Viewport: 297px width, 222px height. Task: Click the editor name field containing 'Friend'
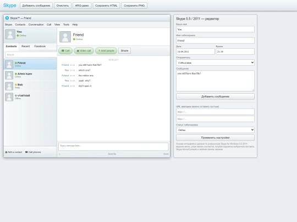tap(215, 41)
